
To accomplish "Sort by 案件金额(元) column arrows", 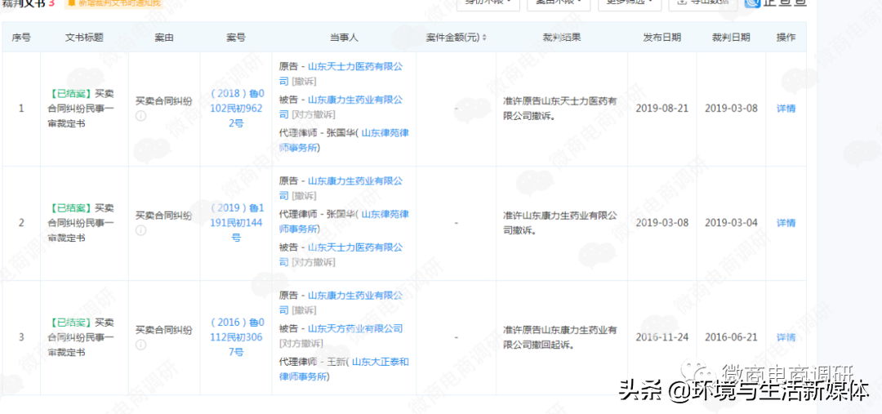I will (x=484, y=38).
